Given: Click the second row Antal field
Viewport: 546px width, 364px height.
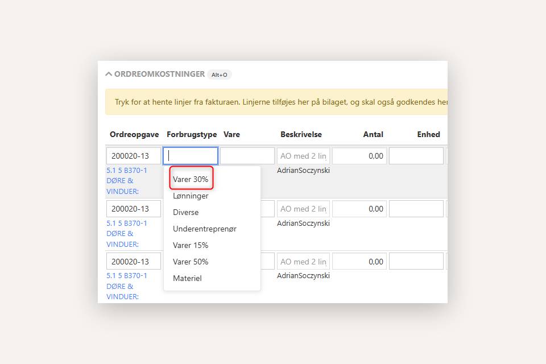Looking at the screenshot, I should click(x=359, y=209).
